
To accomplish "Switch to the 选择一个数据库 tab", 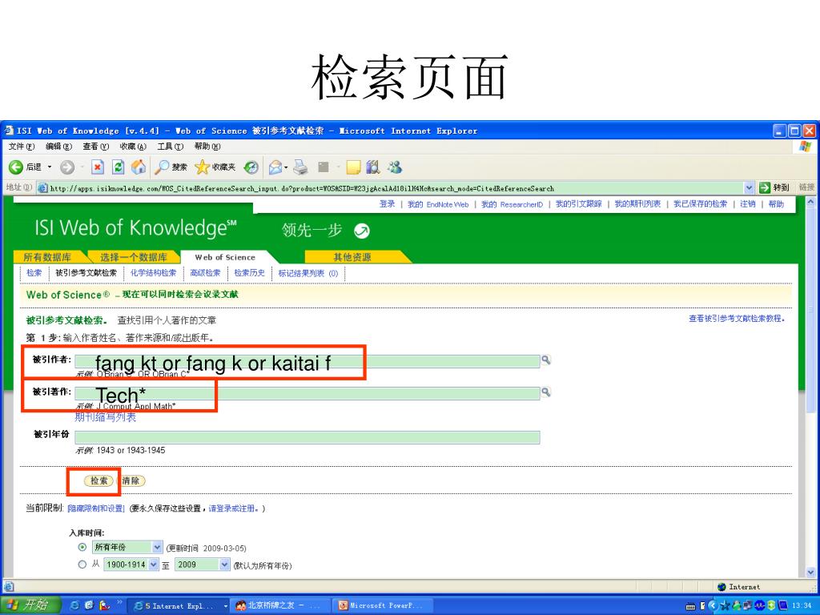I will tap(134, 257).
